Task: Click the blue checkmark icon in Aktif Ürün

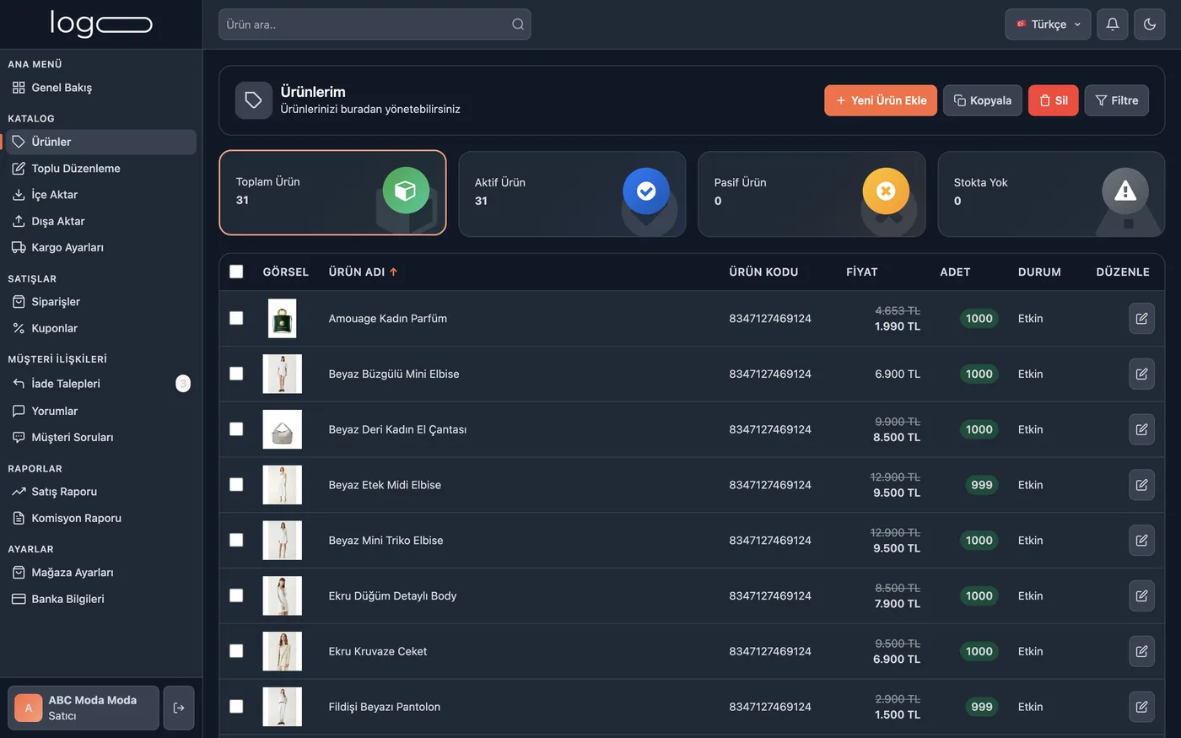Action: tap(646, 191)
